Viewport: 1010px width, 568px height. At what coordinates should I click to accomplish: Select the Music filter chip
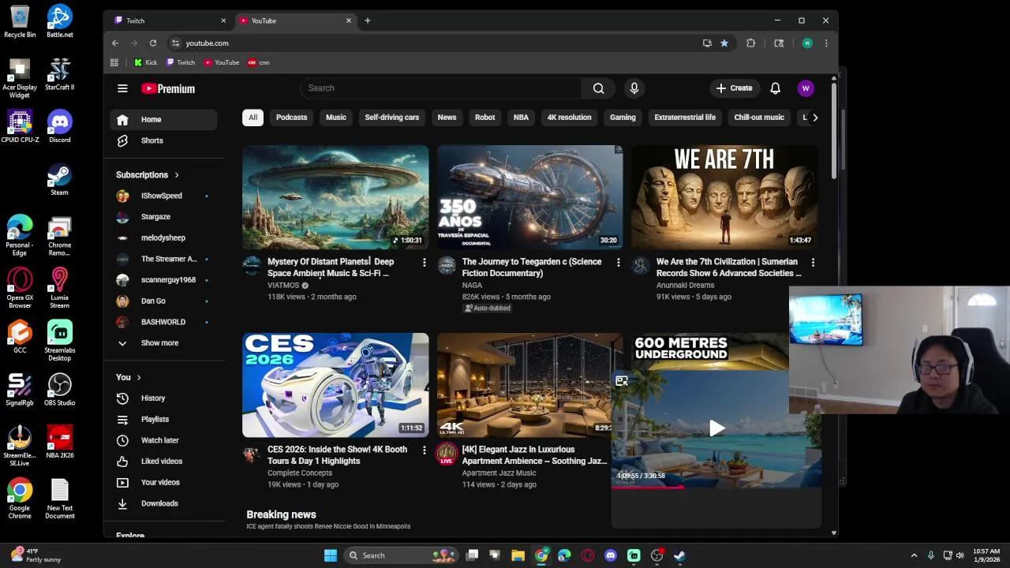336,118
